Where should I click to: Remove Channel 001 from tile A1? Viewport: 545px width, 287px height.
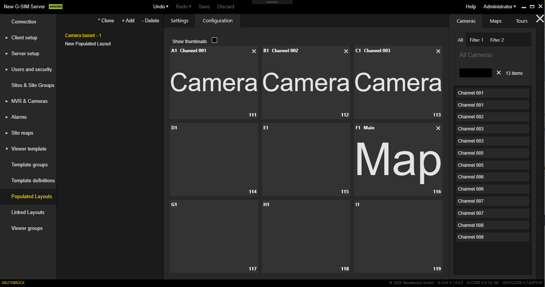click(254, 51)
